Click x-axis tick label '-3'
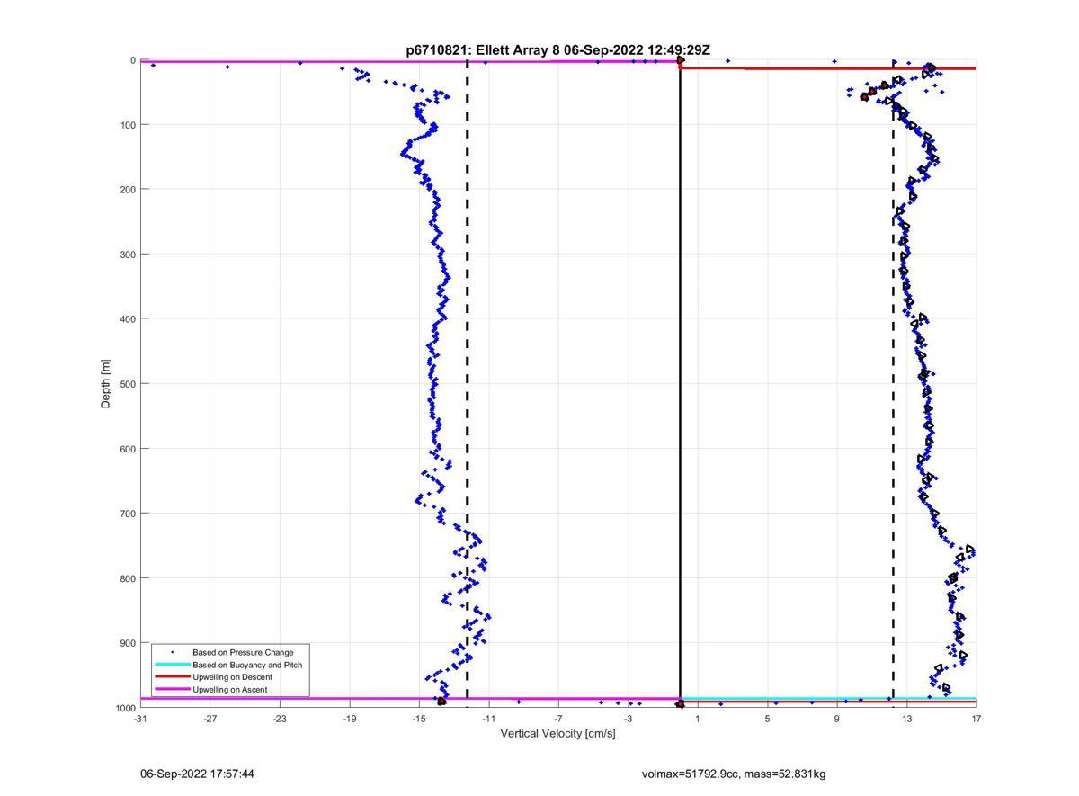The height and width of the screenshot is (796, 1079). point(628,719)
